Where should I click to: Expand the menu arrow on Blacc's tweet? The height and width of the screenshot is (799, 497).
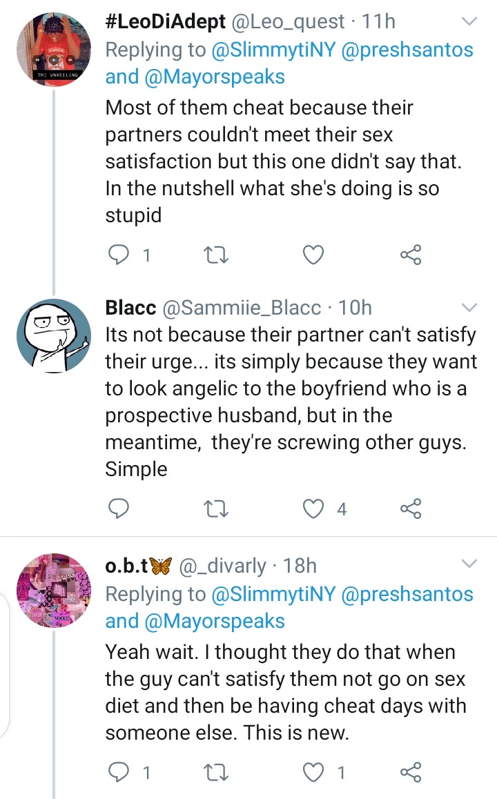point(469,307)
